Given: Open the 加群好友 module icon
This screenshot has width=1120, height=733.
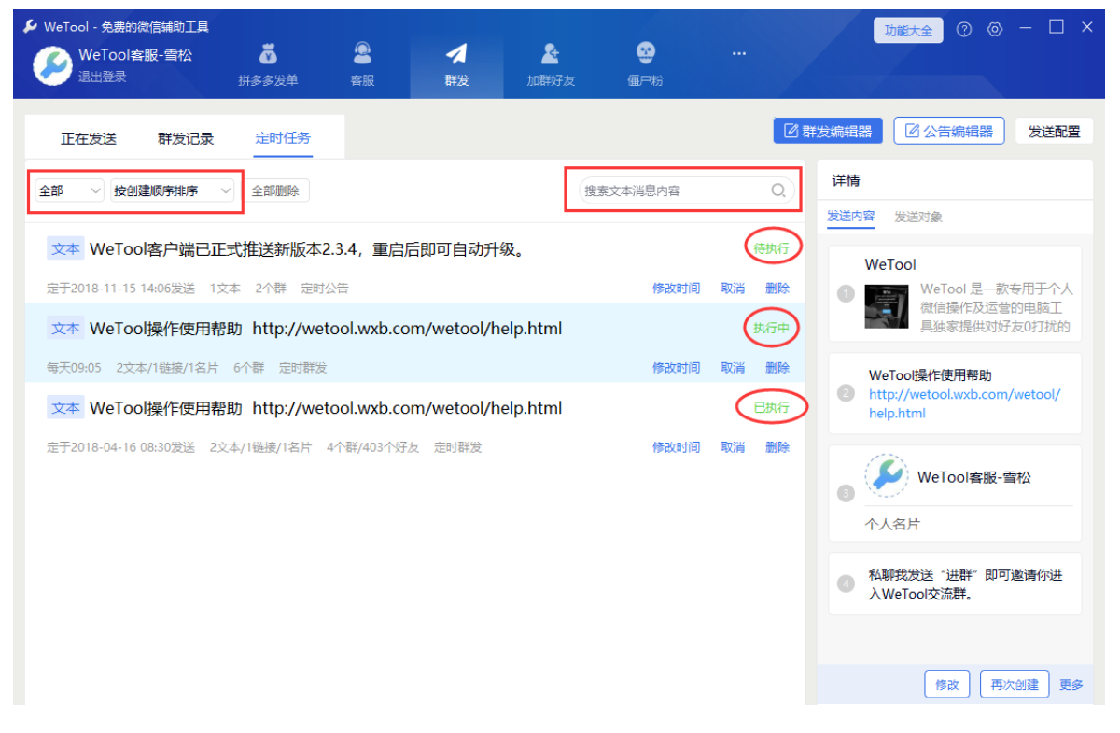Looking at the screenshot, I should 551,53.
